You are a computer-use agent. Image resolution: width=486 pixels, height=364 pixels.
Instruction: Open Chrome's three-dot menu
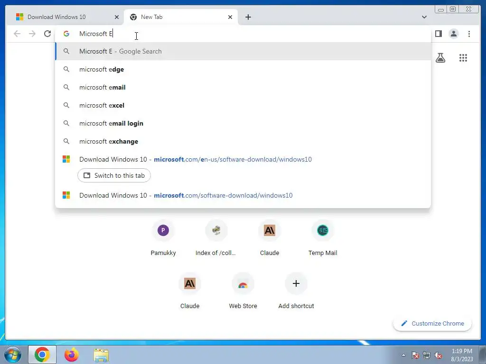click(469, 34)
